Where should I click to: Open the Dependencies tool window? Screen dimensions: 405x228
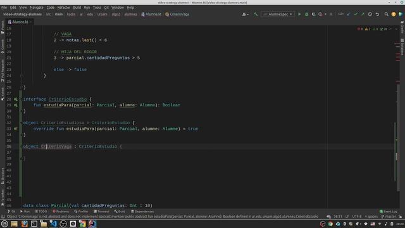[142, 212]
